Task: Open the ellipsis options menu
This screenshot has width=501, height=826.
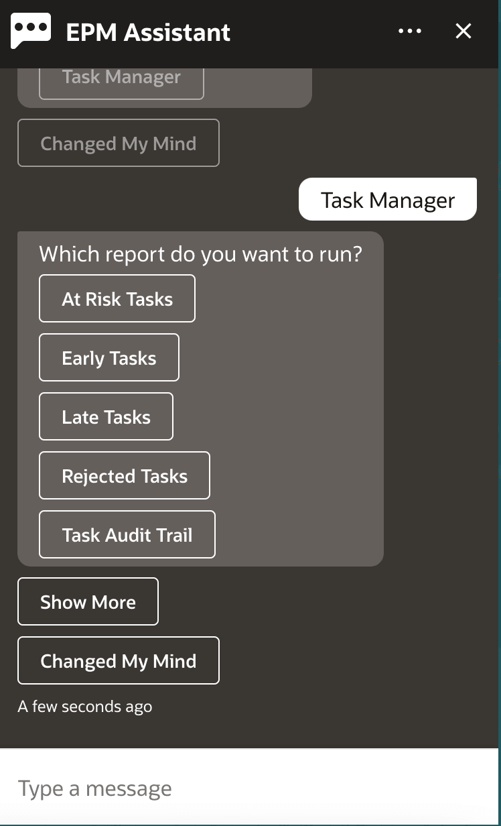Action: tap(409, 31)
